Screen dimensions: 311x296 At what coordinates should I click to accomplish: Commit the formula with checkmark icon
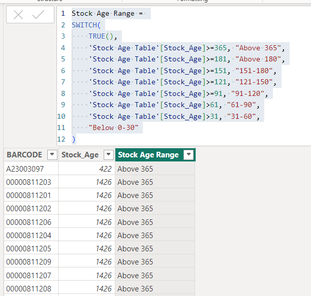(x=38, y=15)
